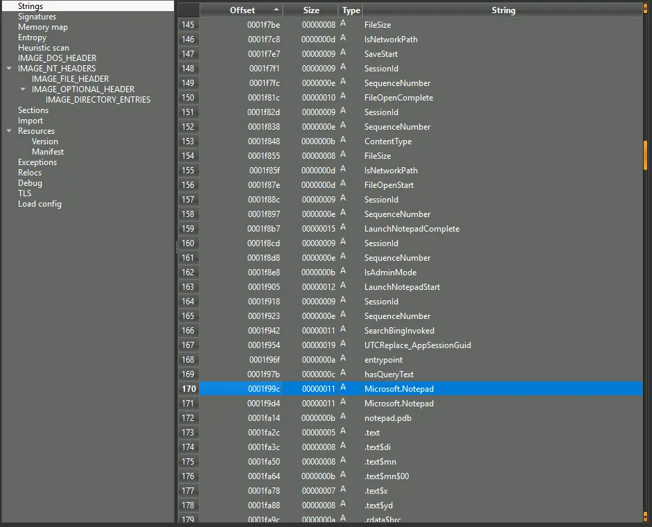Select IMAGE_DOS_HEADER in the tree
This screenshot has width=652, height=527.
(x=57, y=58)
